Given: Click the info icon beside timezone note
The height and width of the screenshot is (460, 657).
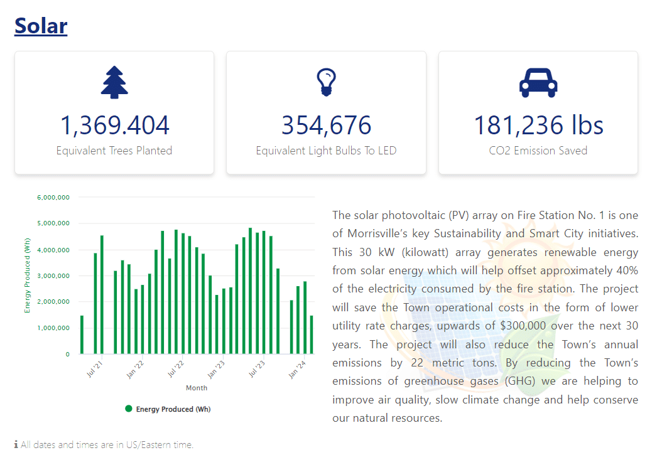Looking at the screenshot, I should coord(16,445).
